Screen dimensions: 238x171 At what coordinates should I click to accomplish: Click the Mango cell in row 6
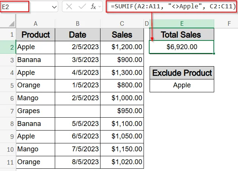(x=36, y=98)
